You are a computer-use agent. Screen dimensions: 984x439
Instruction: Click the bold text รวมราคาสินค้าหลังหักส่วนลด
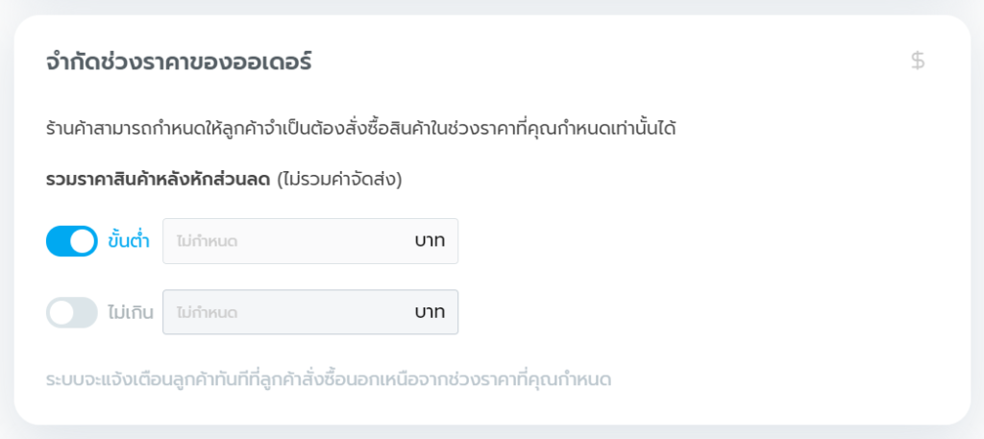coord(159,180)
